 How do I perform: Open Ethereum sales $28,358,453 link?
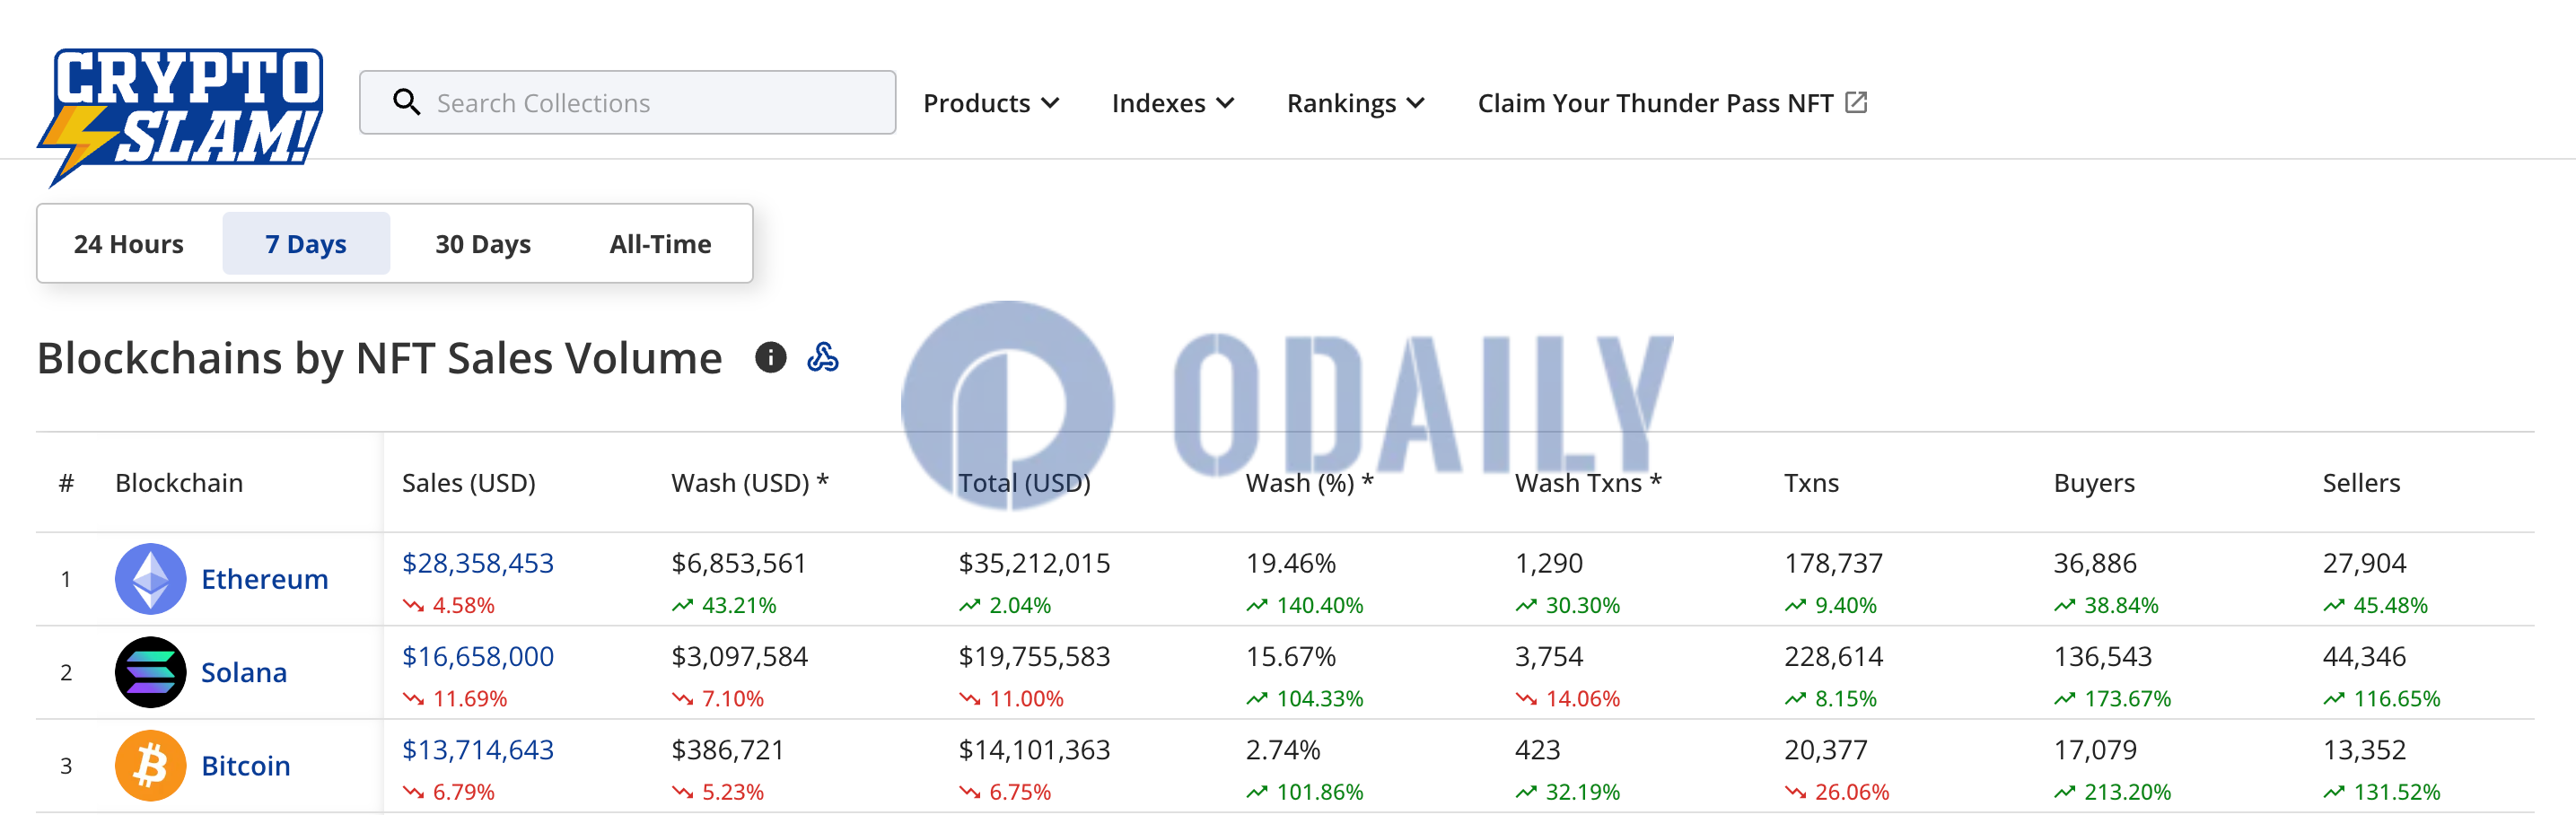click(x=478, y=563)
